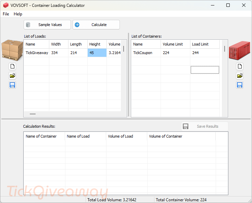Click the Total Container Volume status text
The width and height of the screenshot is (252, 203).
(181, 200)
